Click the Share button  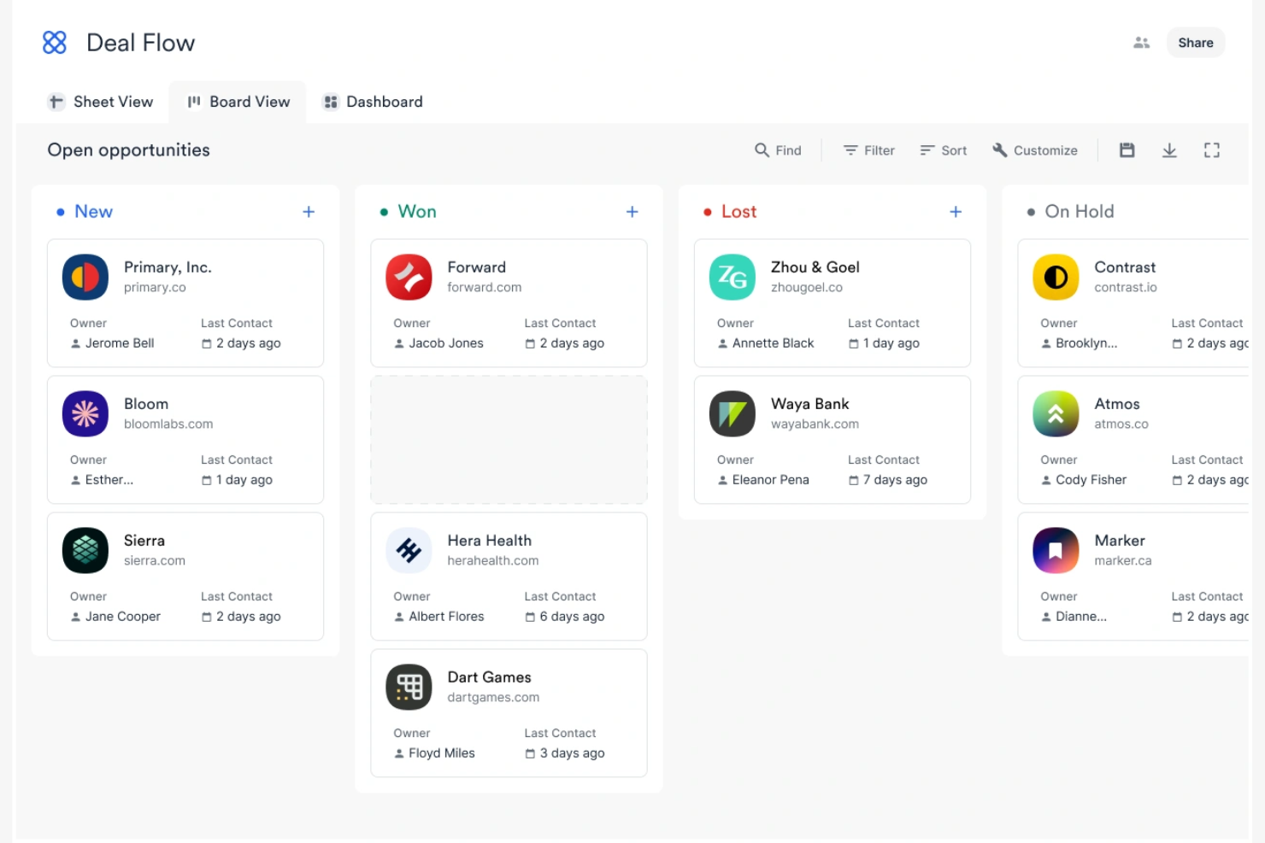click(x=1195, y=42)
